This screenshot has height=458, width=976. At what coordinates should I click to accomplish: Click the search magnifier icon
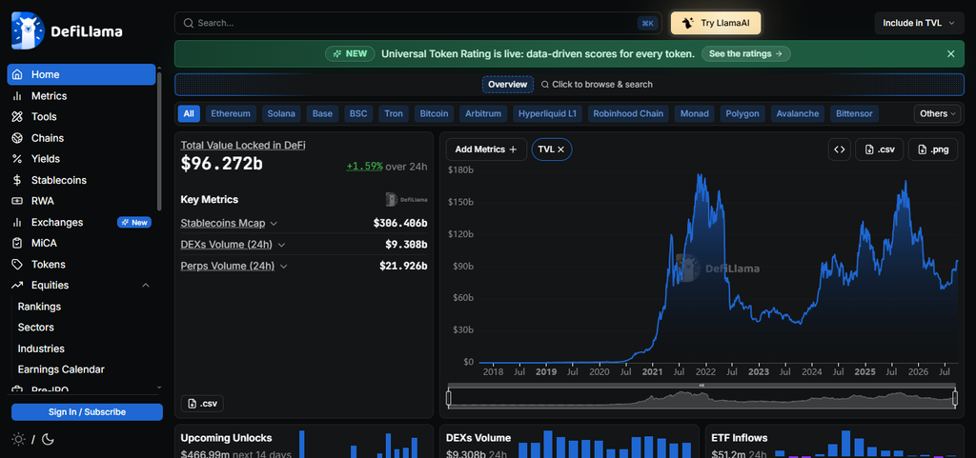pos(189,23)
